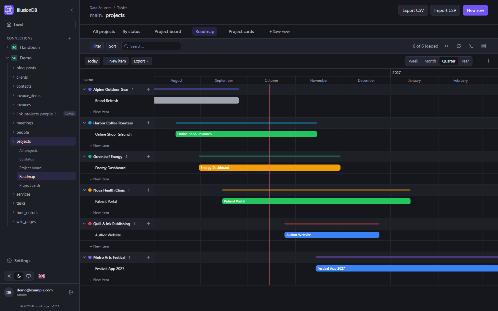Click the Today button
498x311 pixels.
92,61
